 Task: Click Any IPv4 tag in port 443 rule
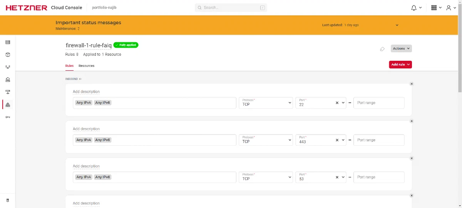pos(84,140)
